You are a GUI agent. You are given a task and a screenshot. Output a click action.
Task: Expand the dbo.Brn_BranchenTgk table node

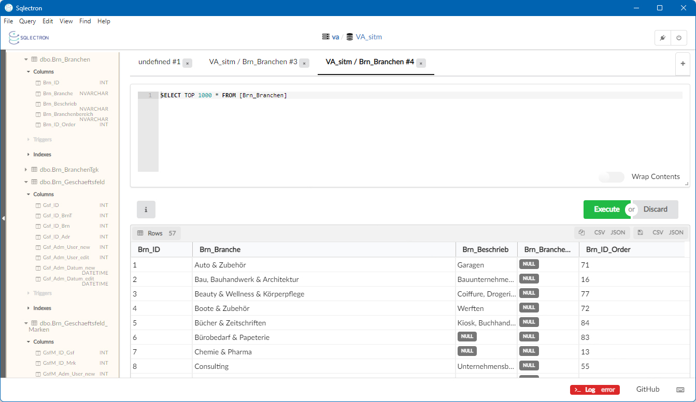coord(26,170)
